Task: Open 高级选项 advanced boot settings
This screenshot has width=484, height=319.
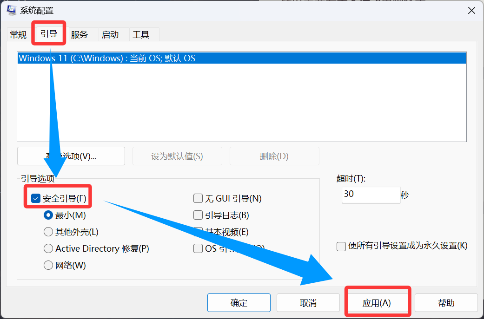Action: click(71, 156)
